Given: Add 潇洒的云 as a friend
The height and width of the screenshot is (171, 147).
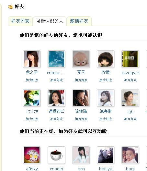Looking at the screenshot, I should click(x=56, y=119).
